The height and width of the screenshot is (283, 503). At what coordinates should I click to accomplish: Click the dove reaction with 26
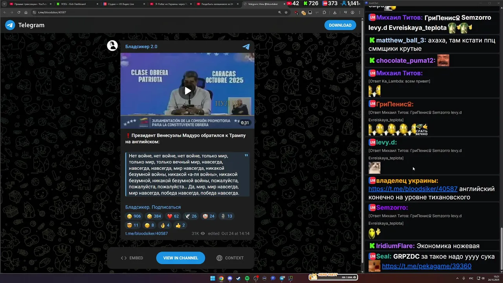pyautogui.click(x=191, y=216)
